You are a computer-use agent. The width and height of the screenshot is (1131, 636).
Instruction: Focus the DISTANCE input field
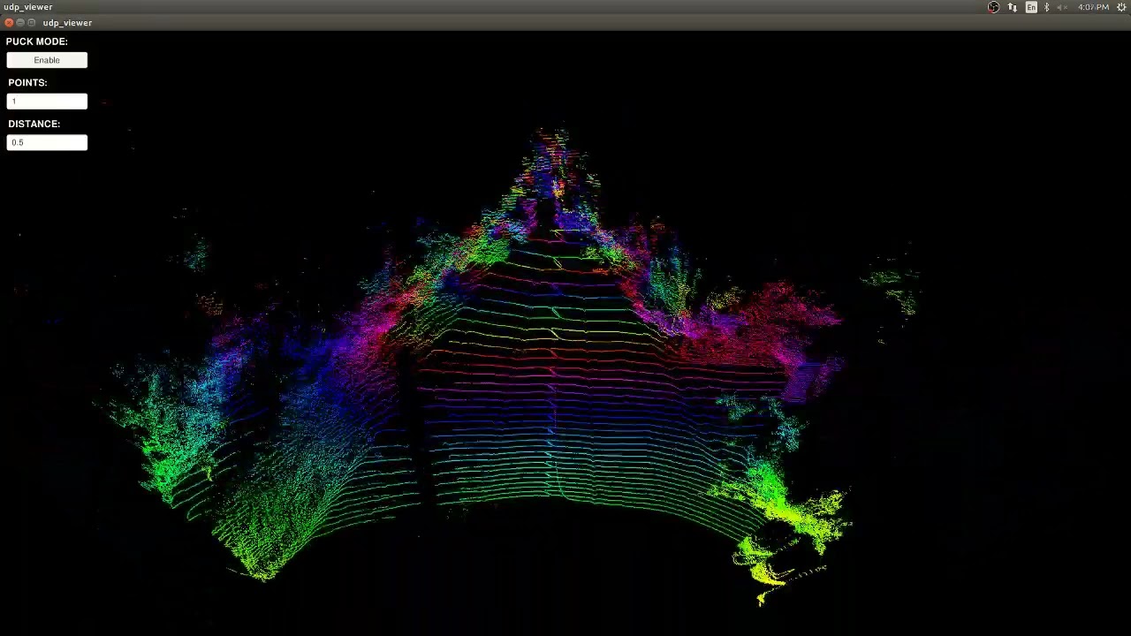point(47,142)
